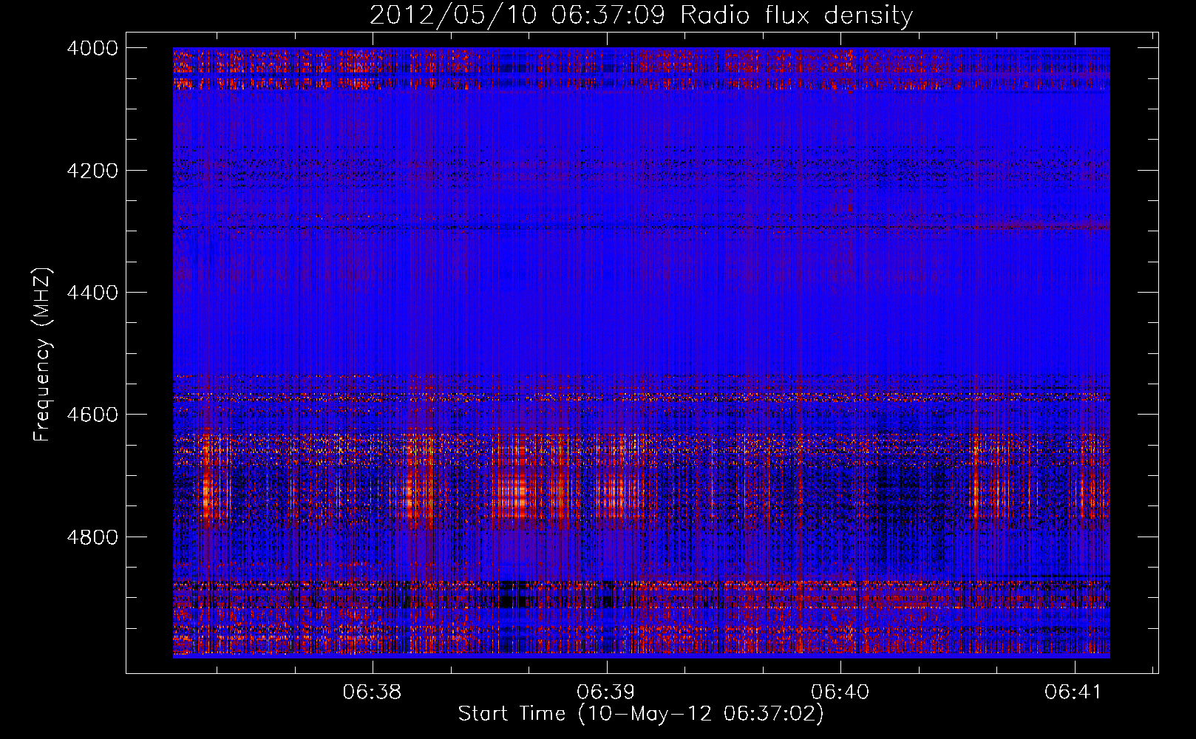Click the 06:38 time axis label
The width and height of the screenshot is (1196, 739).
[x=373, y=692]
